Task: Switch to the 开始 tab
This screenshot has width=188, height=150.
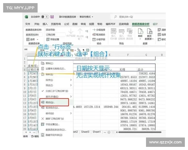Action: click(37, 24)
